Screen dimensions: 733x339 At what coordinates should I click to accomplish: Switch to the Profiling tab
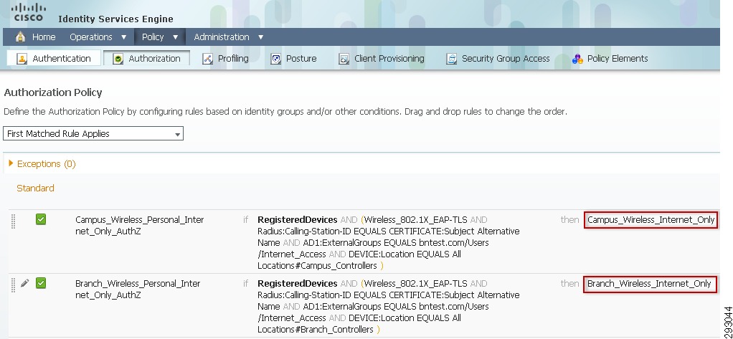tap(226, 58)
